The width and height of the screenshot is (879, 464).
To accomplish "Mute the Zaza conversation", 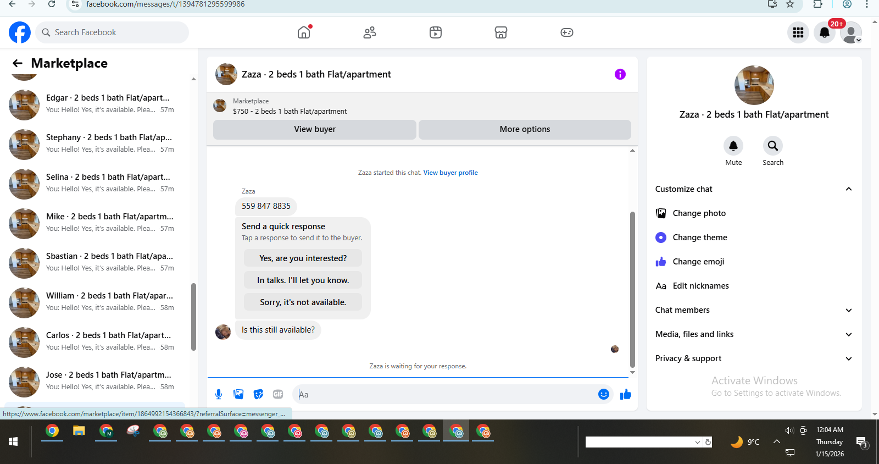I will click(x=733, y=146).
